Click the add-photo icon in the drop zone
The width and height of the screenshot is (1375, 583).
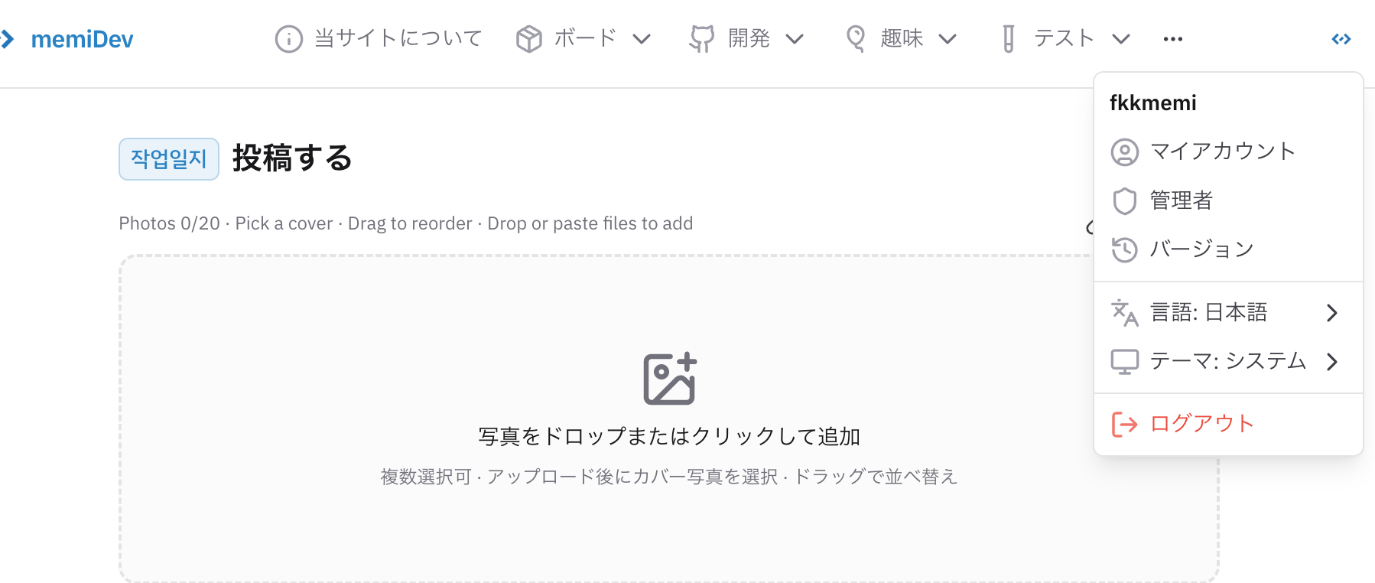670,379
